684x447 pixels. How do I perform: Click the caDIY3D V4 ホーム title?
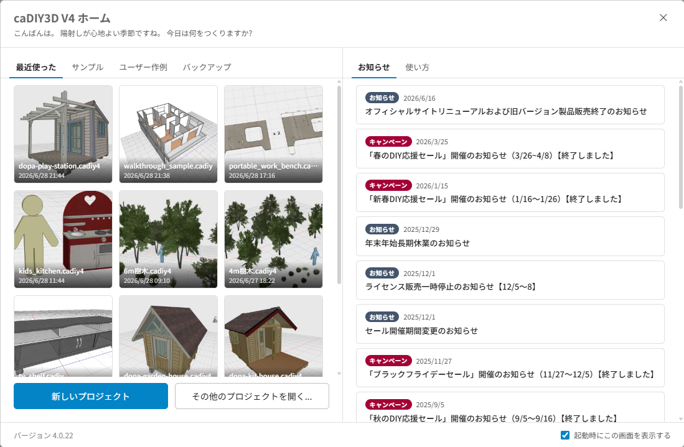(x=62, y=18)
